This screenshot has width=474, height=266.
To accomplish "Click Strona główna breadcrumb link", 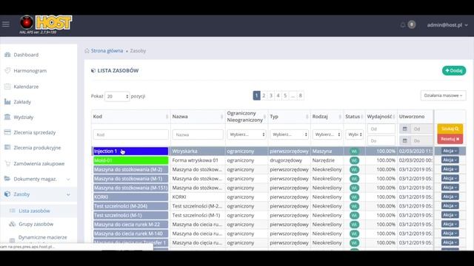I will pos(107,51).
